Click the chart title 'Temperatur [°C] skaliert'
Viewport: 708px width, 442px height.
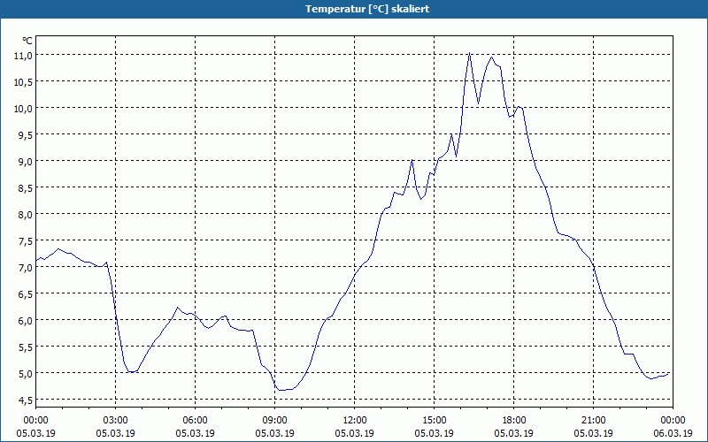point(367,9)
